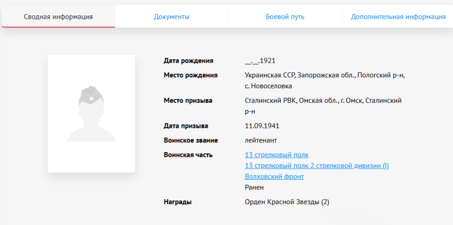
Task: Click the Воинская часть label
Action: tap(188, 155)
